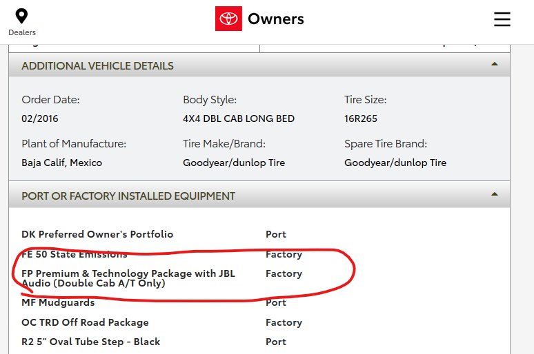Open the hamburger menu
534x354 pixels.
pyautogui.click(x=502, y=19)
